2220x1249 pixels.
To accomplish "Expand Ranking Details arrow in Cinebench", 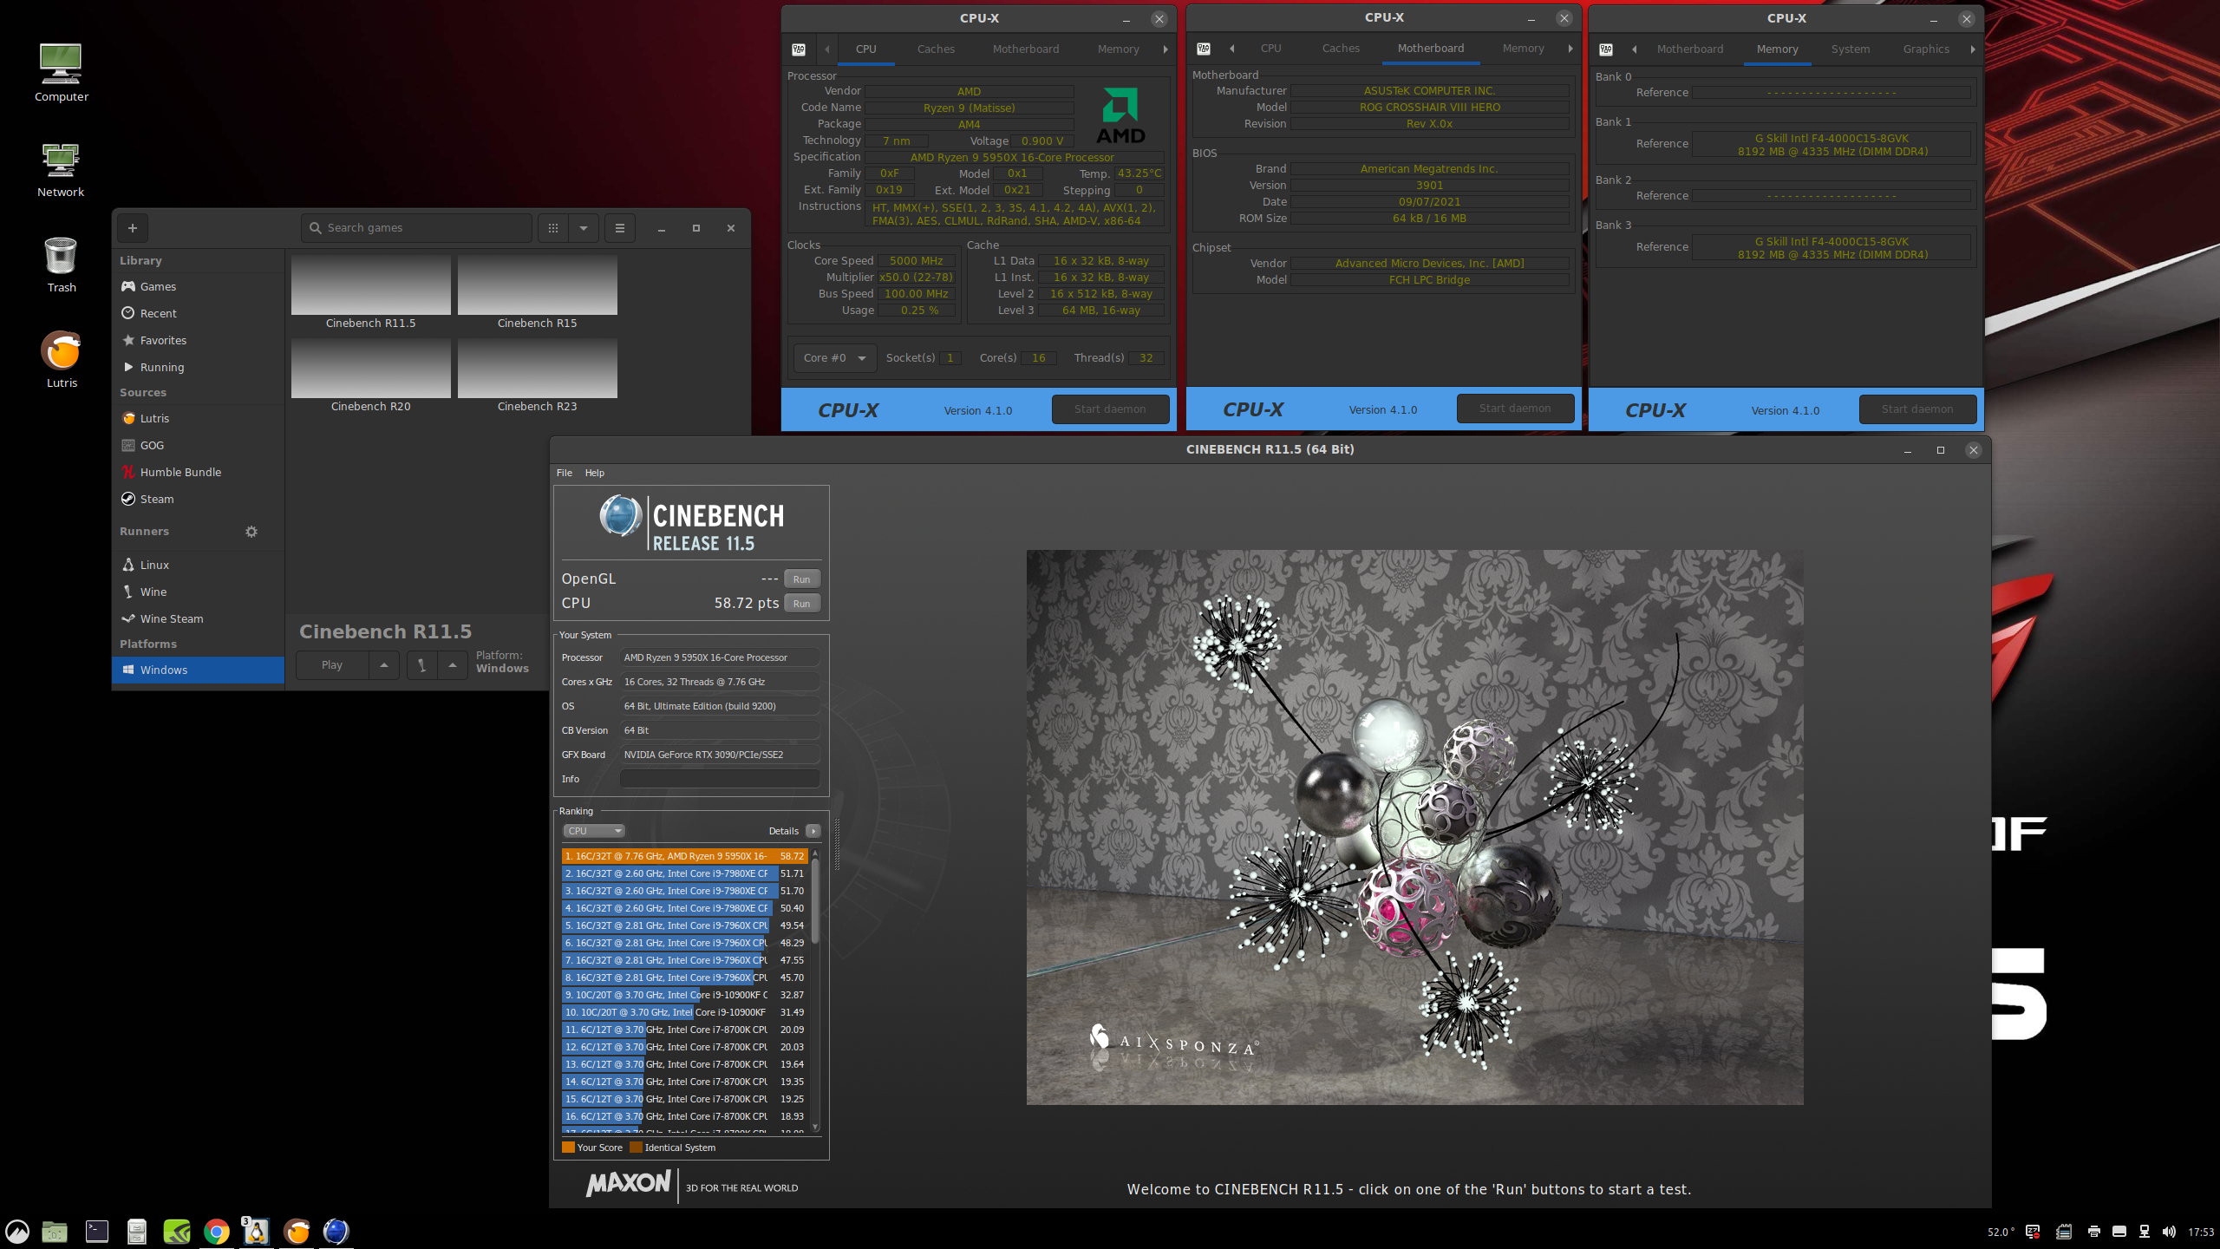I will (813, 831).
